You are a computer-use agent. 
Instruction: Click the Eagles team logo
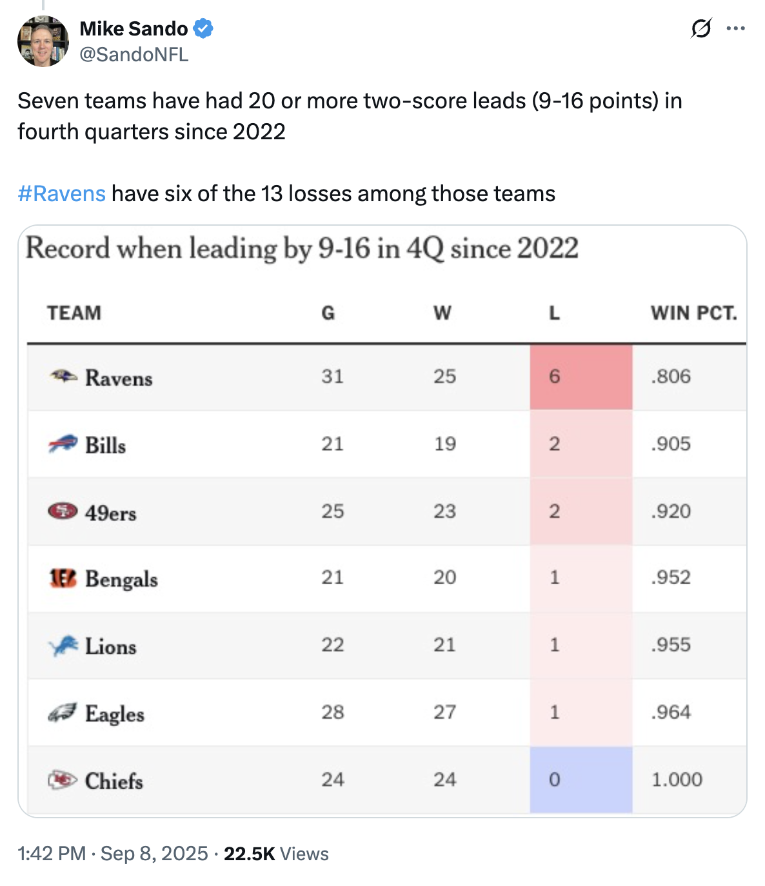pos(63,713)
